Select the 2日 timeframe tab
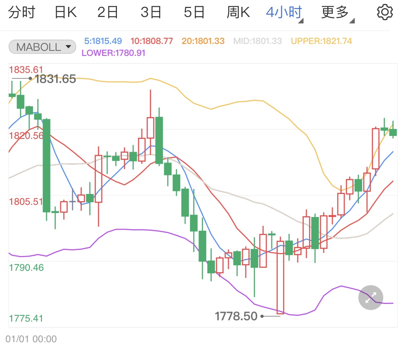This screenshot has height=345, width=406. click(x=108, y=12)
